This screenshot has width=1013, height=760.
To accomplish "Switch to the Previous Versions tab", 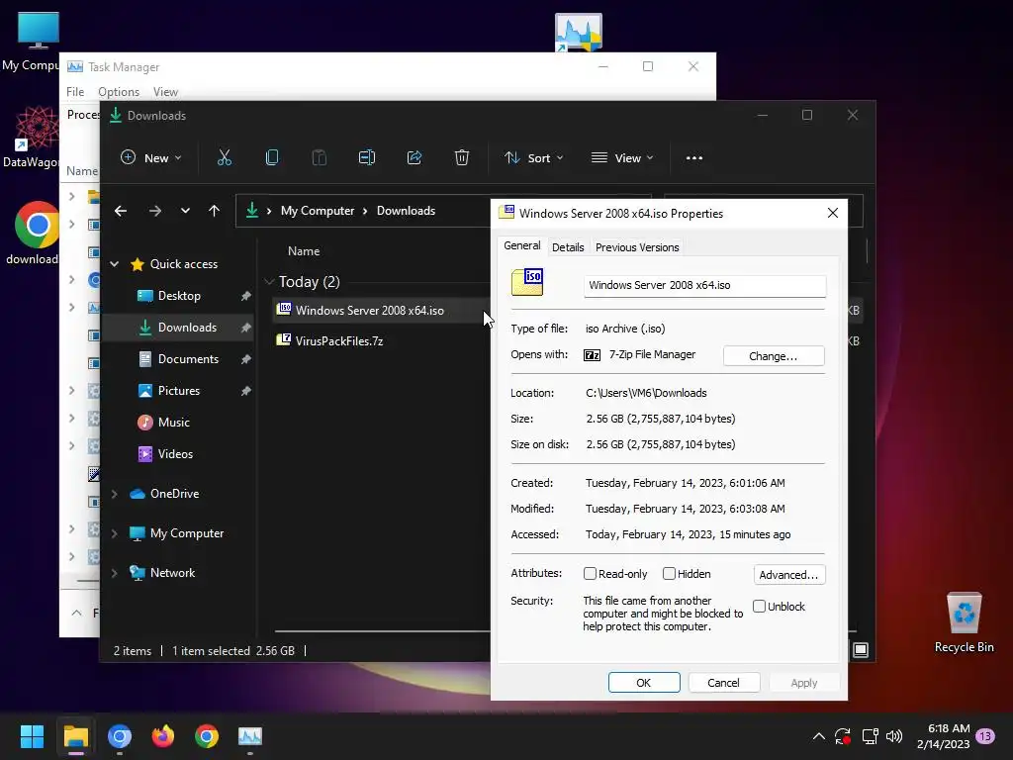I will click(x=637, y=247).
